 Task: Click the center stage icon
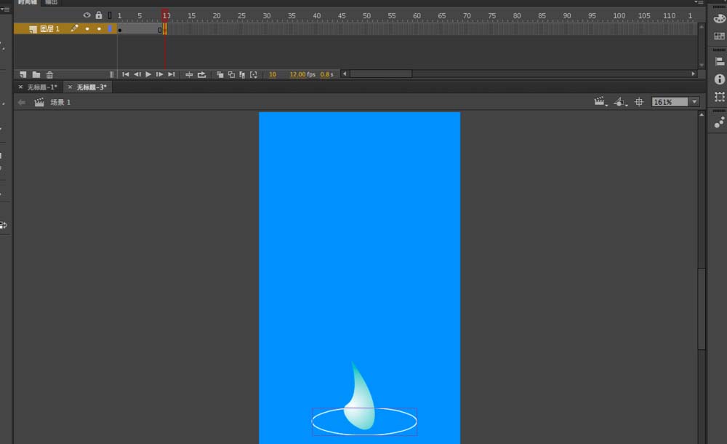(x=639, y=103)
